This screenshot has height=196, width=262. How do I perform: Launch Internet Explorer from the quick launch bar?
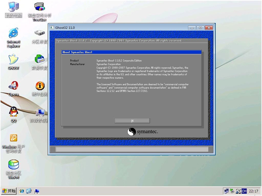click(22, 191)
